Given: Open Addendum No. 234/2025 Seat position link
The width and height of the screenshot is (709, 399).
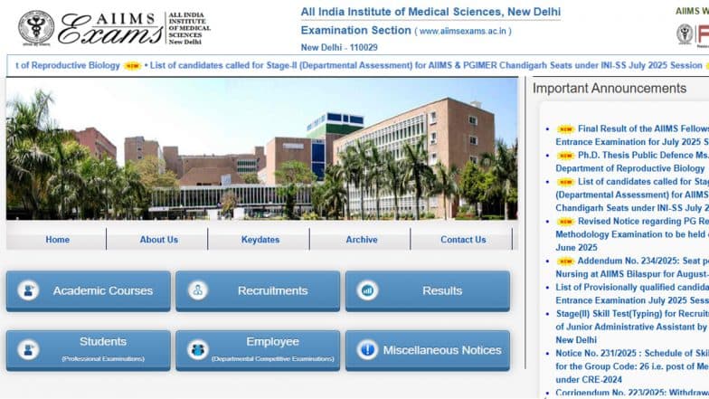Looking at the screenshot, I should point(632,268).
